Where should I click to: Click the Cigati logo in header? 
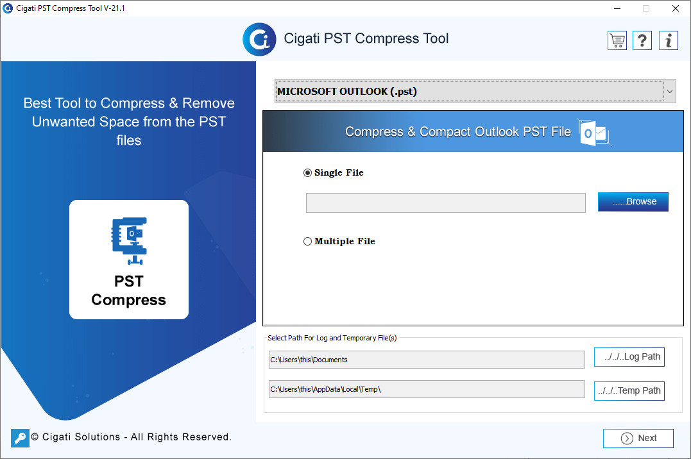tap(260, 39)
